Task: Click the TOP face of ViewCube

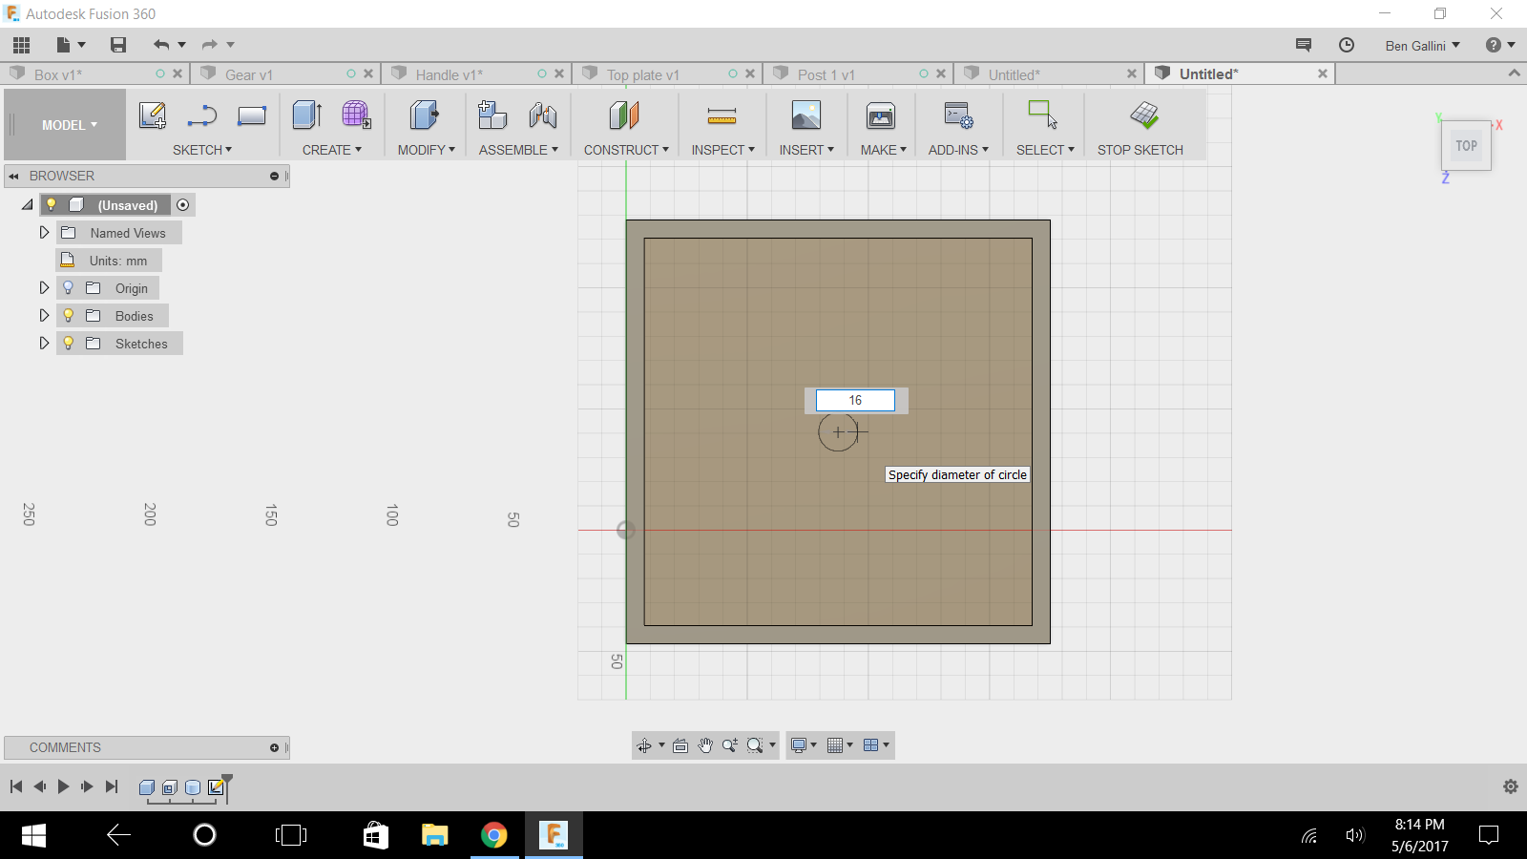Action: click(x=1467, y=146)
